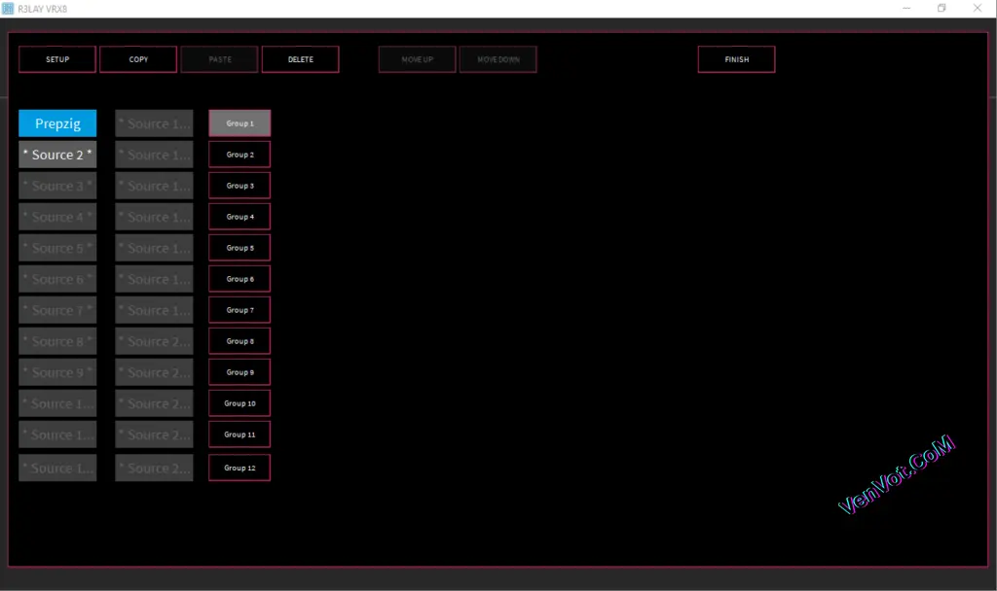Viewport: 997px width, 591px height.
Task: Pick the Source 9 button
Action: pos(57,372)
